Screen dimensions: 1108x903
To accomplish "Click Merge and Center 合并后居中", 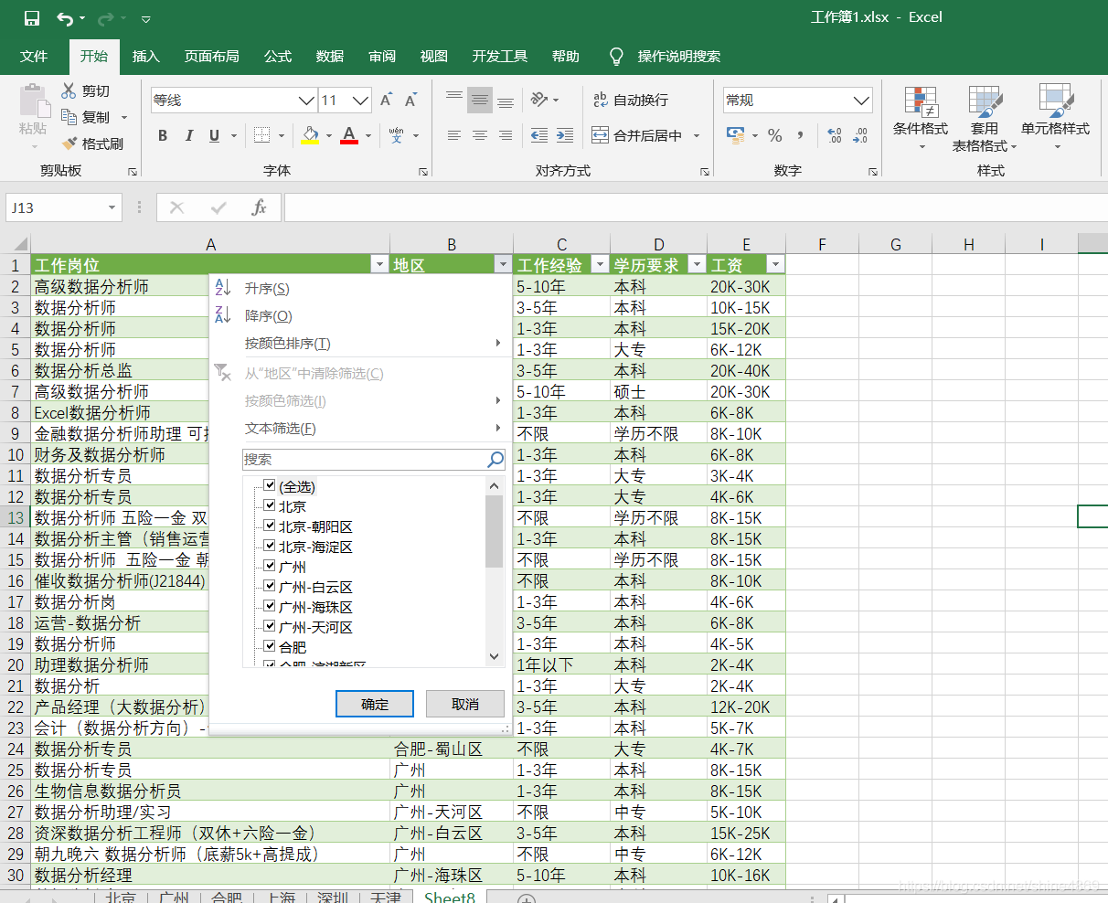I will coord(638,135).
